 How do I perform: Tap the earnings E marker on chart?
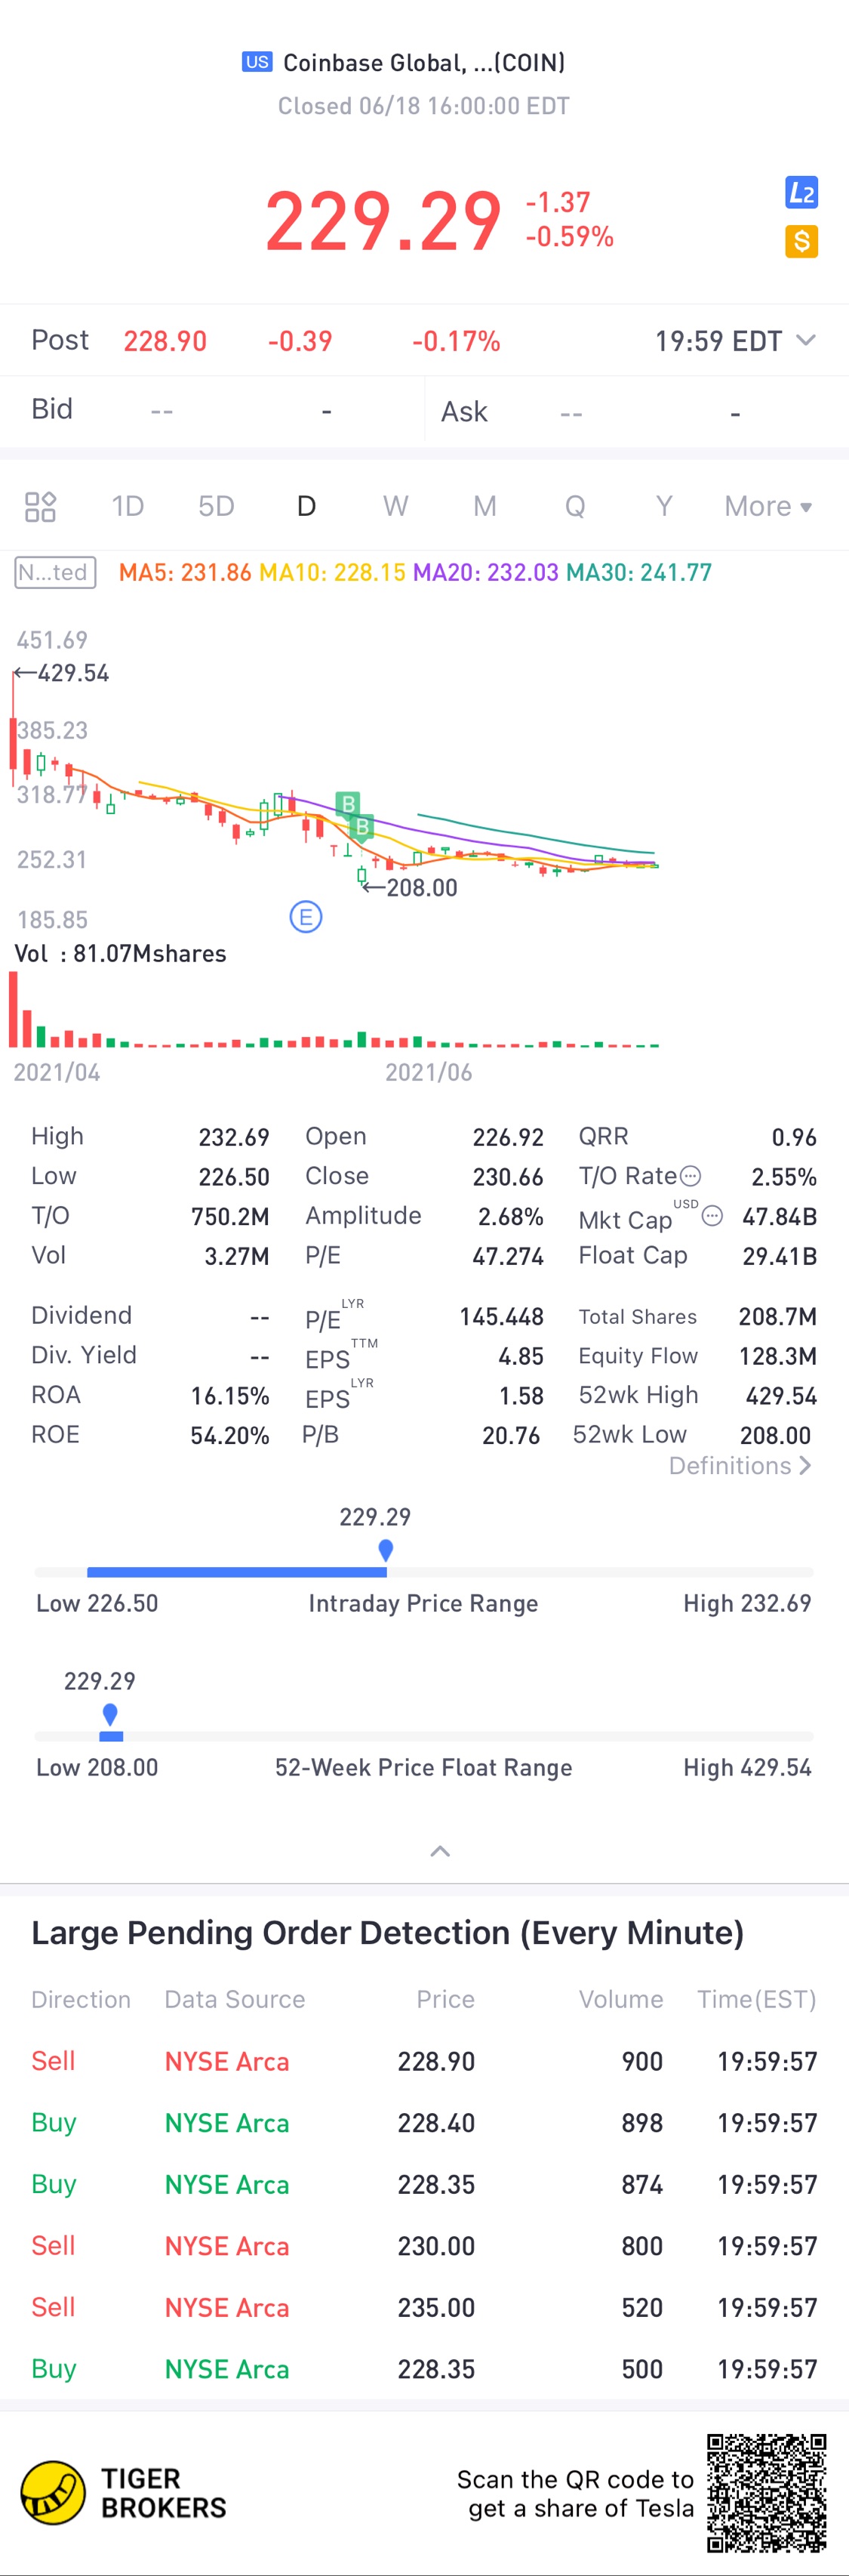pyautogui.click(x=306, y=916)
